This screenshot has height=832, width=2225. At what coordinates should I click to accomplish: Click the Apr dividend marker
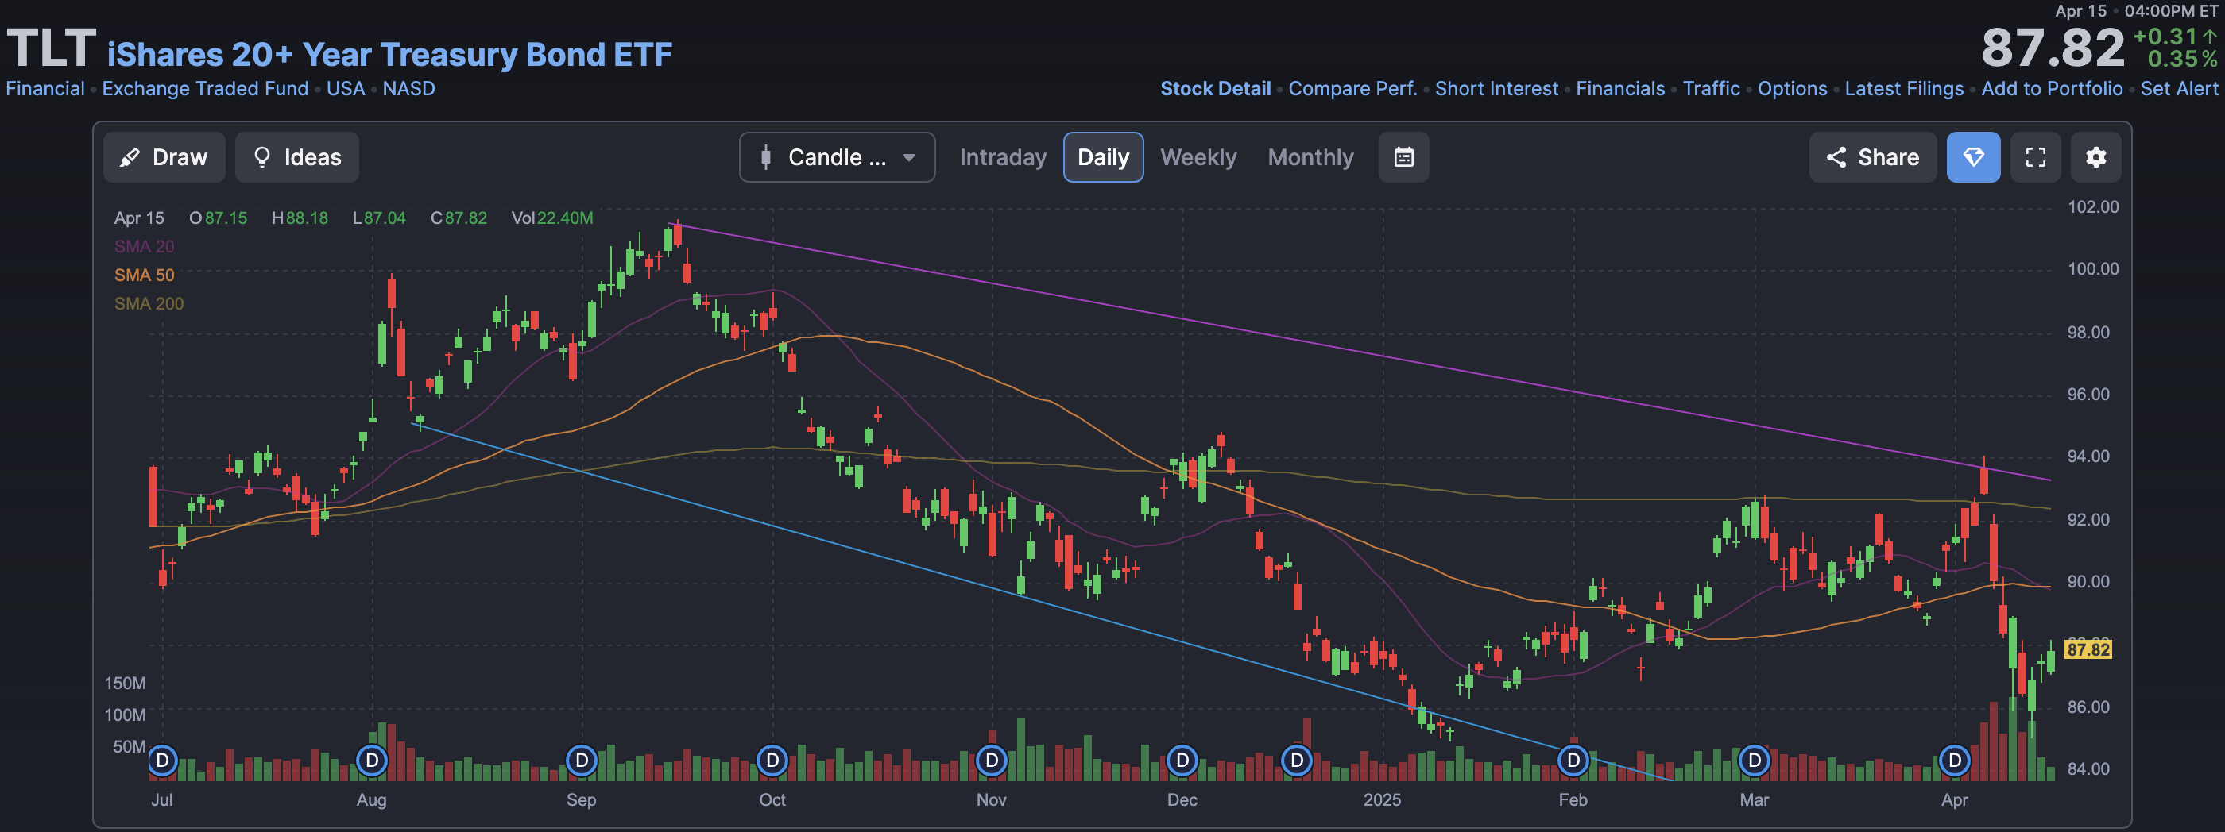tap(1955, 761)
